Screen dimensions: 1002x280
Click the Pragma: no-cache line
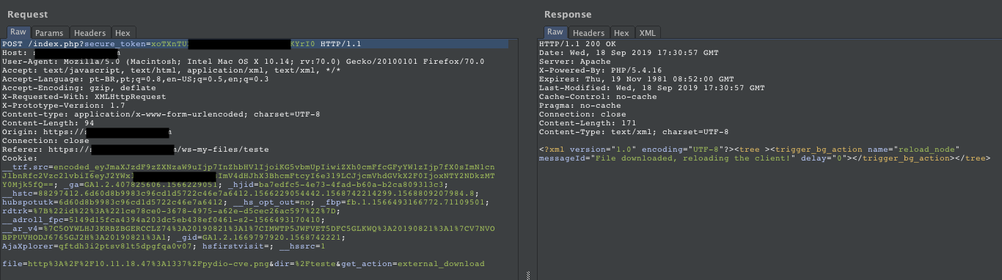point(579,106)
